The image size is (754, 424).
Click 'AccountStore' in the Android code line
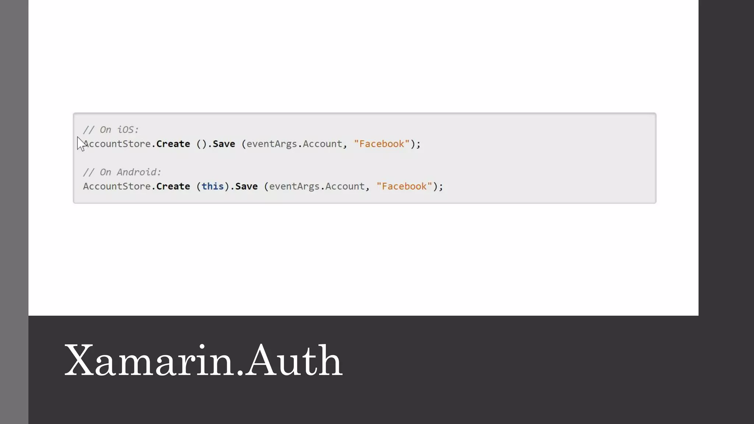(117, 186)
